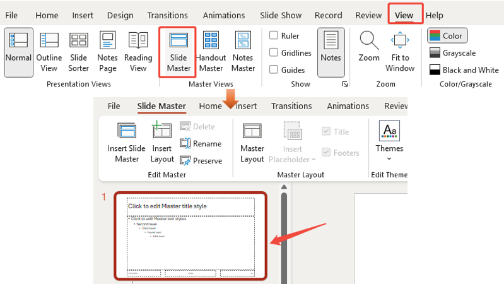This screenshot has width=504, height=284.
Task: Click the Insert Placeholder icon
Action: 292,132
